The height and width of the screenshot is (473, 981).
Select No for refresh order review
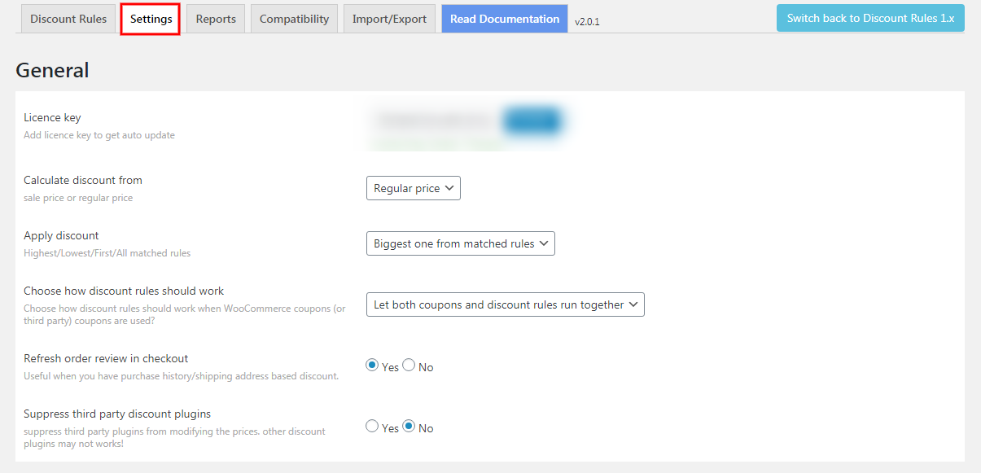[x=408, y=364]
